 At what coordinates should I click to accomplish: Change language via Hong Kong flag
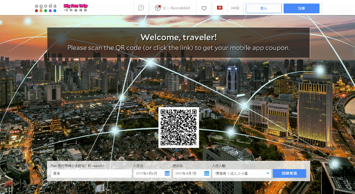pos(220,8)
